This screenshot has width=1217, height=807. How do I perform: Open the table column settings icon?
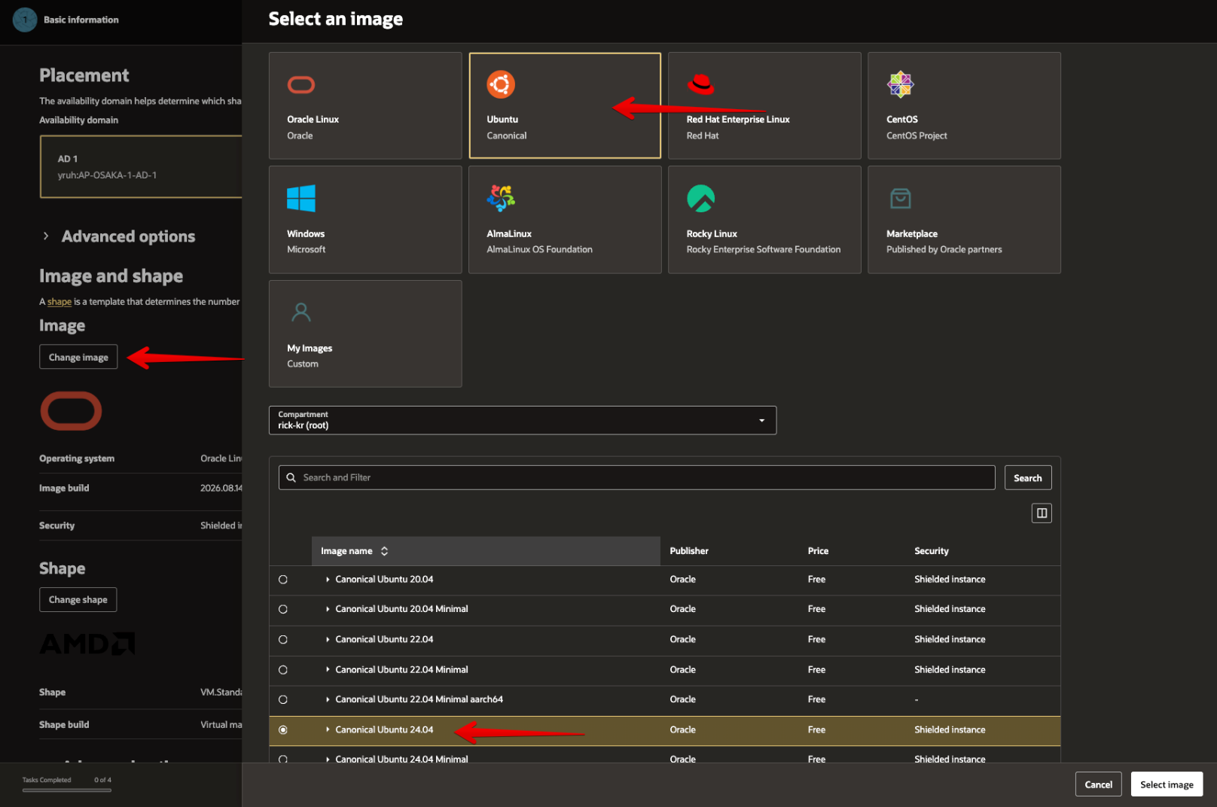(x=1042, y=513)
